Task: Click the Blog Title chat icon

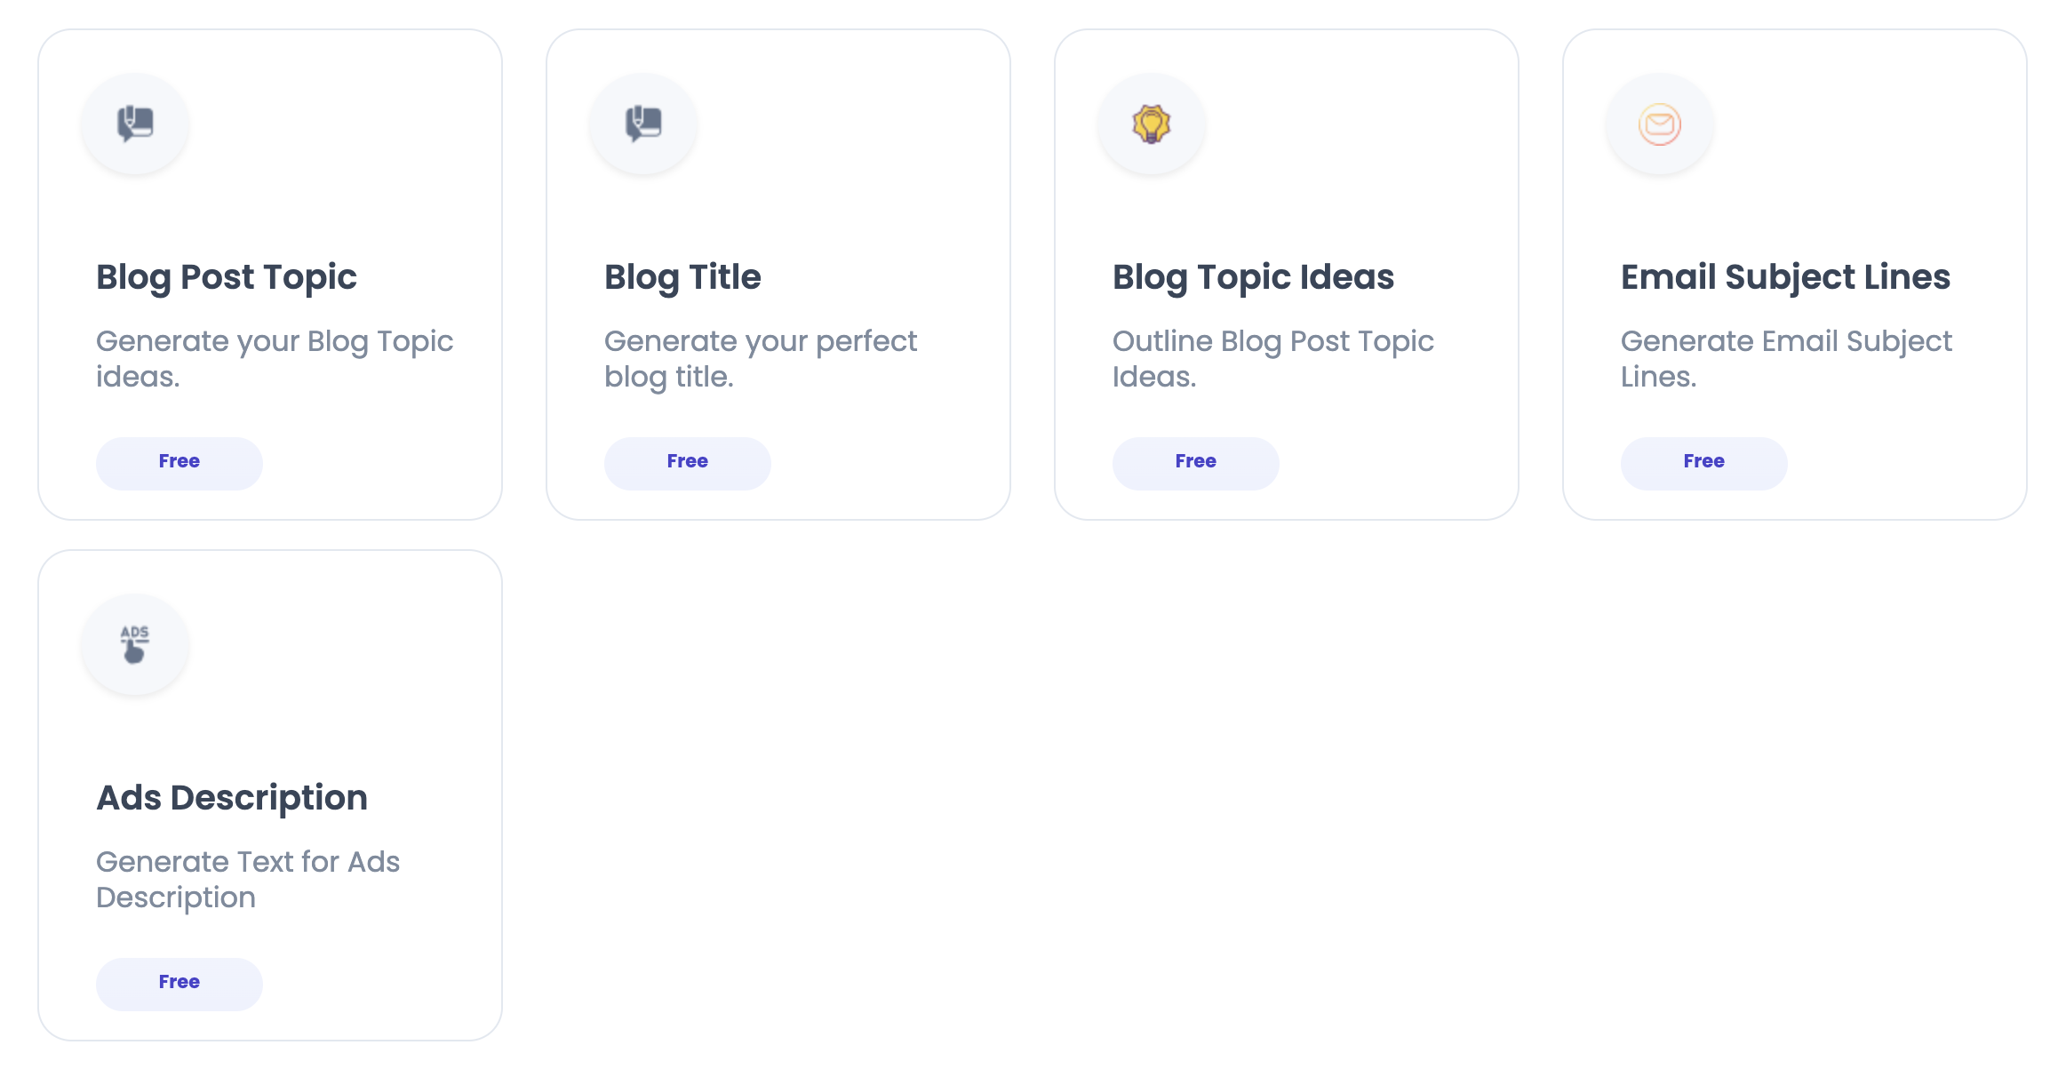Action: pyautogui.click(x=643, y=124)
